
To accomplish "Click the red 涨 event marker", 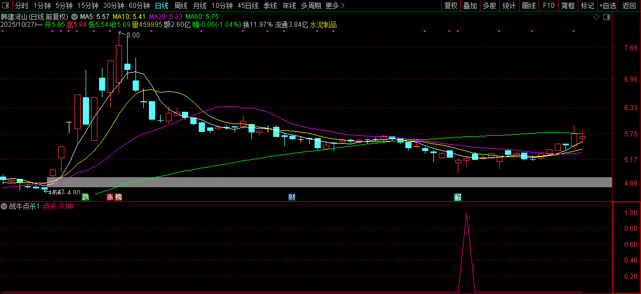I will click(x=110, y=197).
